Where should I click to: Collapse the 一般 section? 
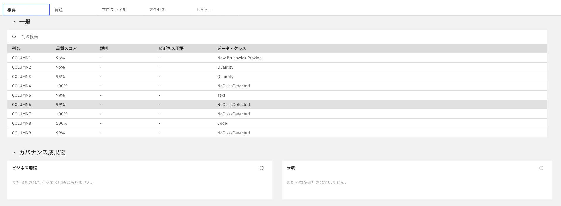click(x=14, y=22)
